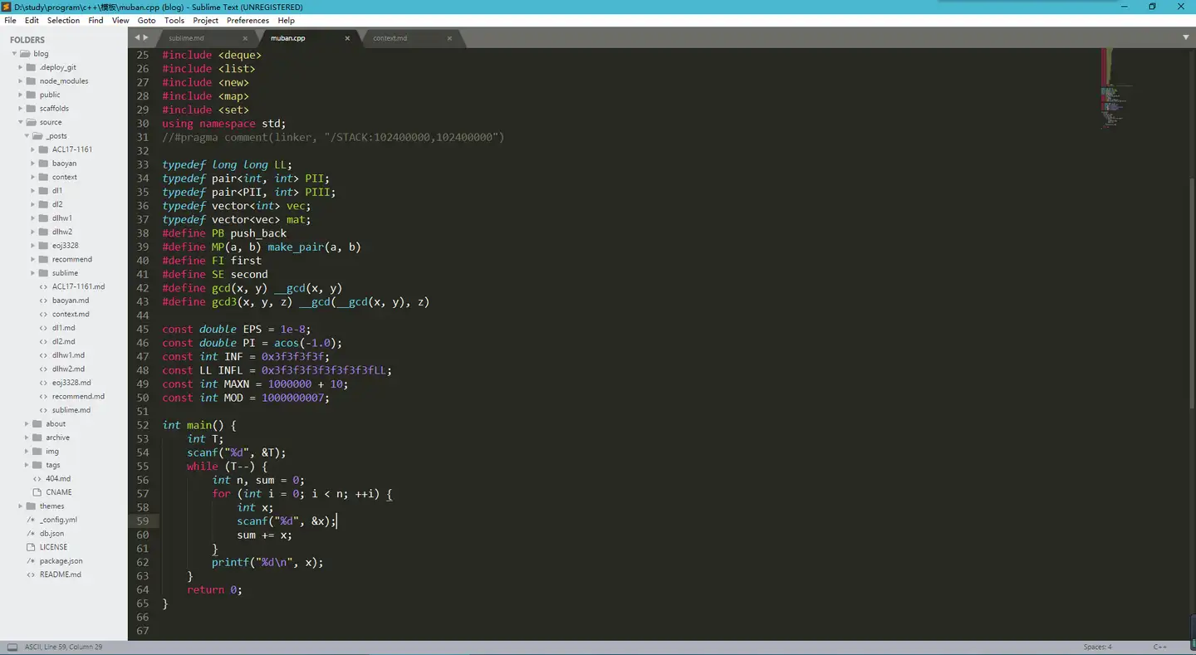Click line number 52 in gutter
1196x655 pixels.
(143, 425)
